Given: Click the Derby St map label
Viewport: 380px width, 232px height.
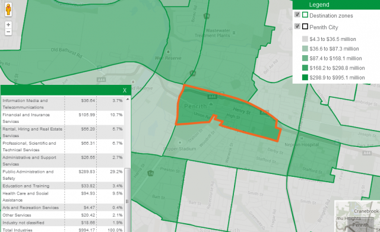Looking at the screenshot, I should (275, 151).
